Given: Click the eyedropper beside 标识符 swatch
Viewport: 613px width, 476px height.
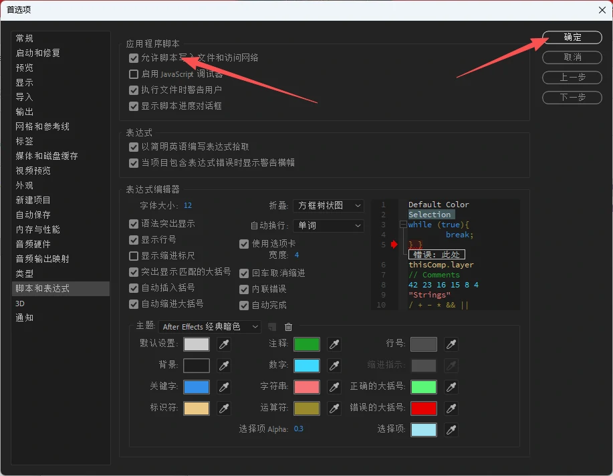Looking at the screenshot, I should (224, 408).
